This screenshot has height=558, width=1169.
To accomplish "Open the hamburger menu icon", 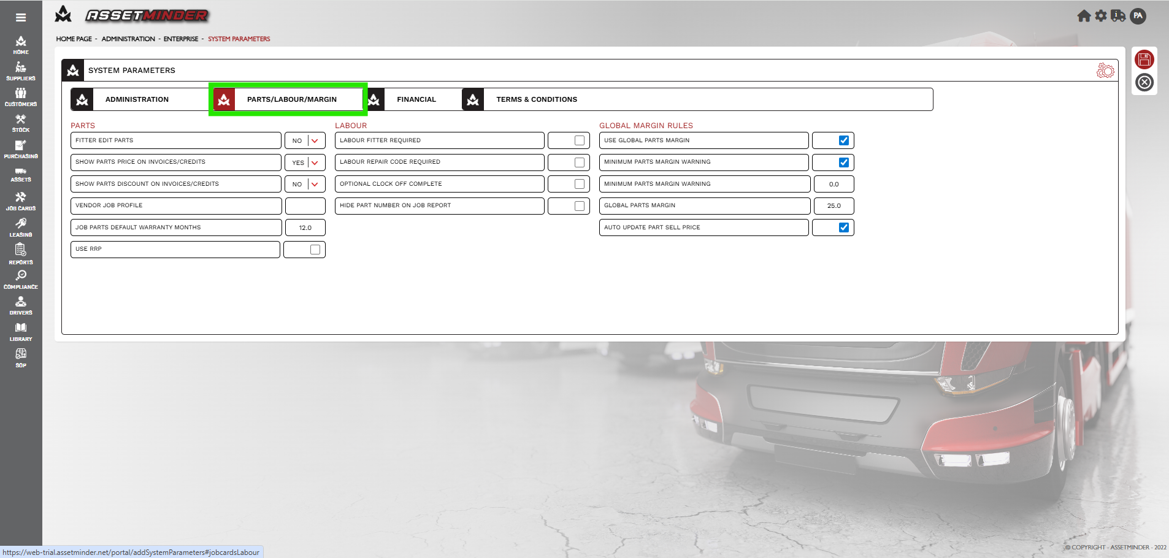I will point(21,17).
